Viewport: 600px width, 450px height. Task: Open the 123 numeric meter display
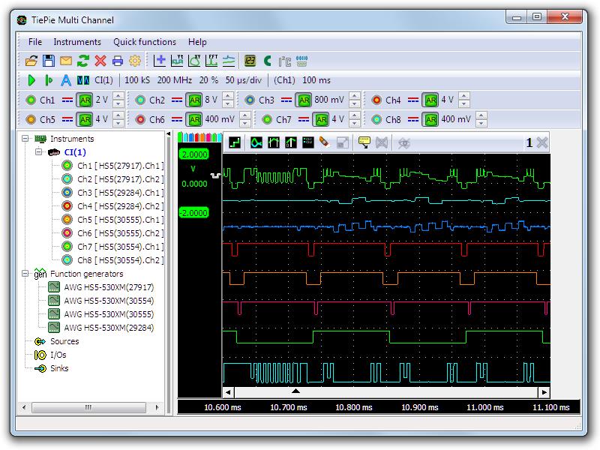point(250,61)
